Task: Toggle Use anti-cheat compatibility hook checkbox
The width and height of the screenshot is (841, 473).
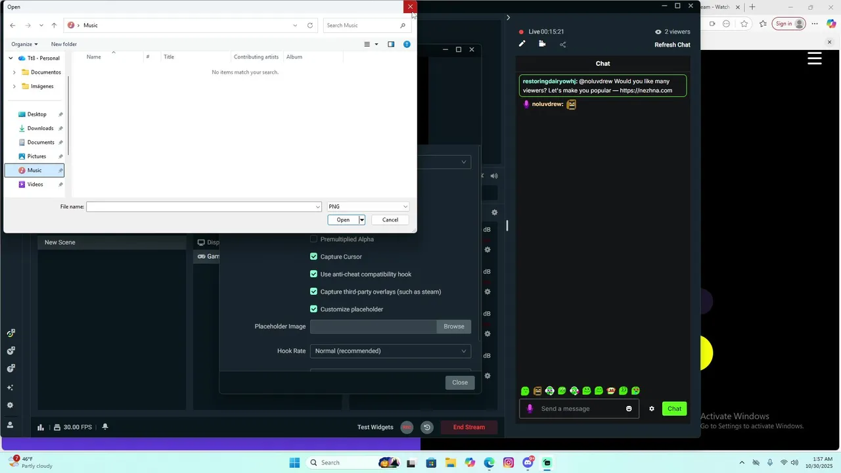Action: (x=313, y=274)
